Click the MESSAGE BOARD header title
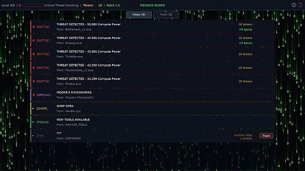The image size is (305, 171). (x=152, y=5)
